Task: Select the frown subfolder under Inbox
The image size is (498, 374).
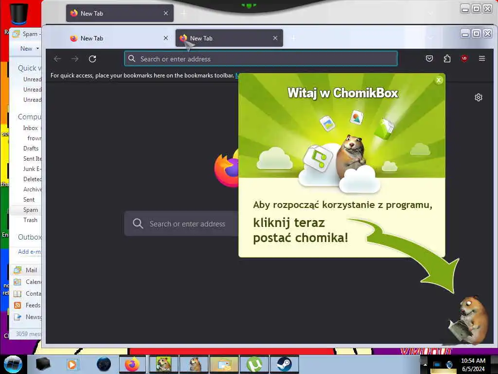Action: (35, 138)
